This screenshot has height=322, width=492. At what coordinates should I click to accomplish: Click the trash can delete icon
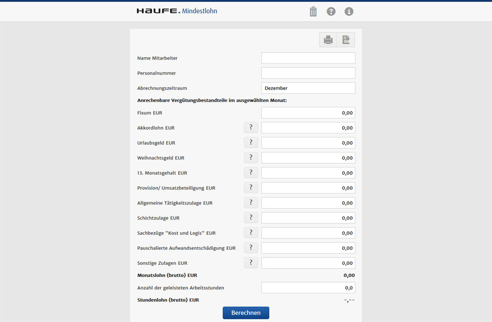(x=313, y=12)
